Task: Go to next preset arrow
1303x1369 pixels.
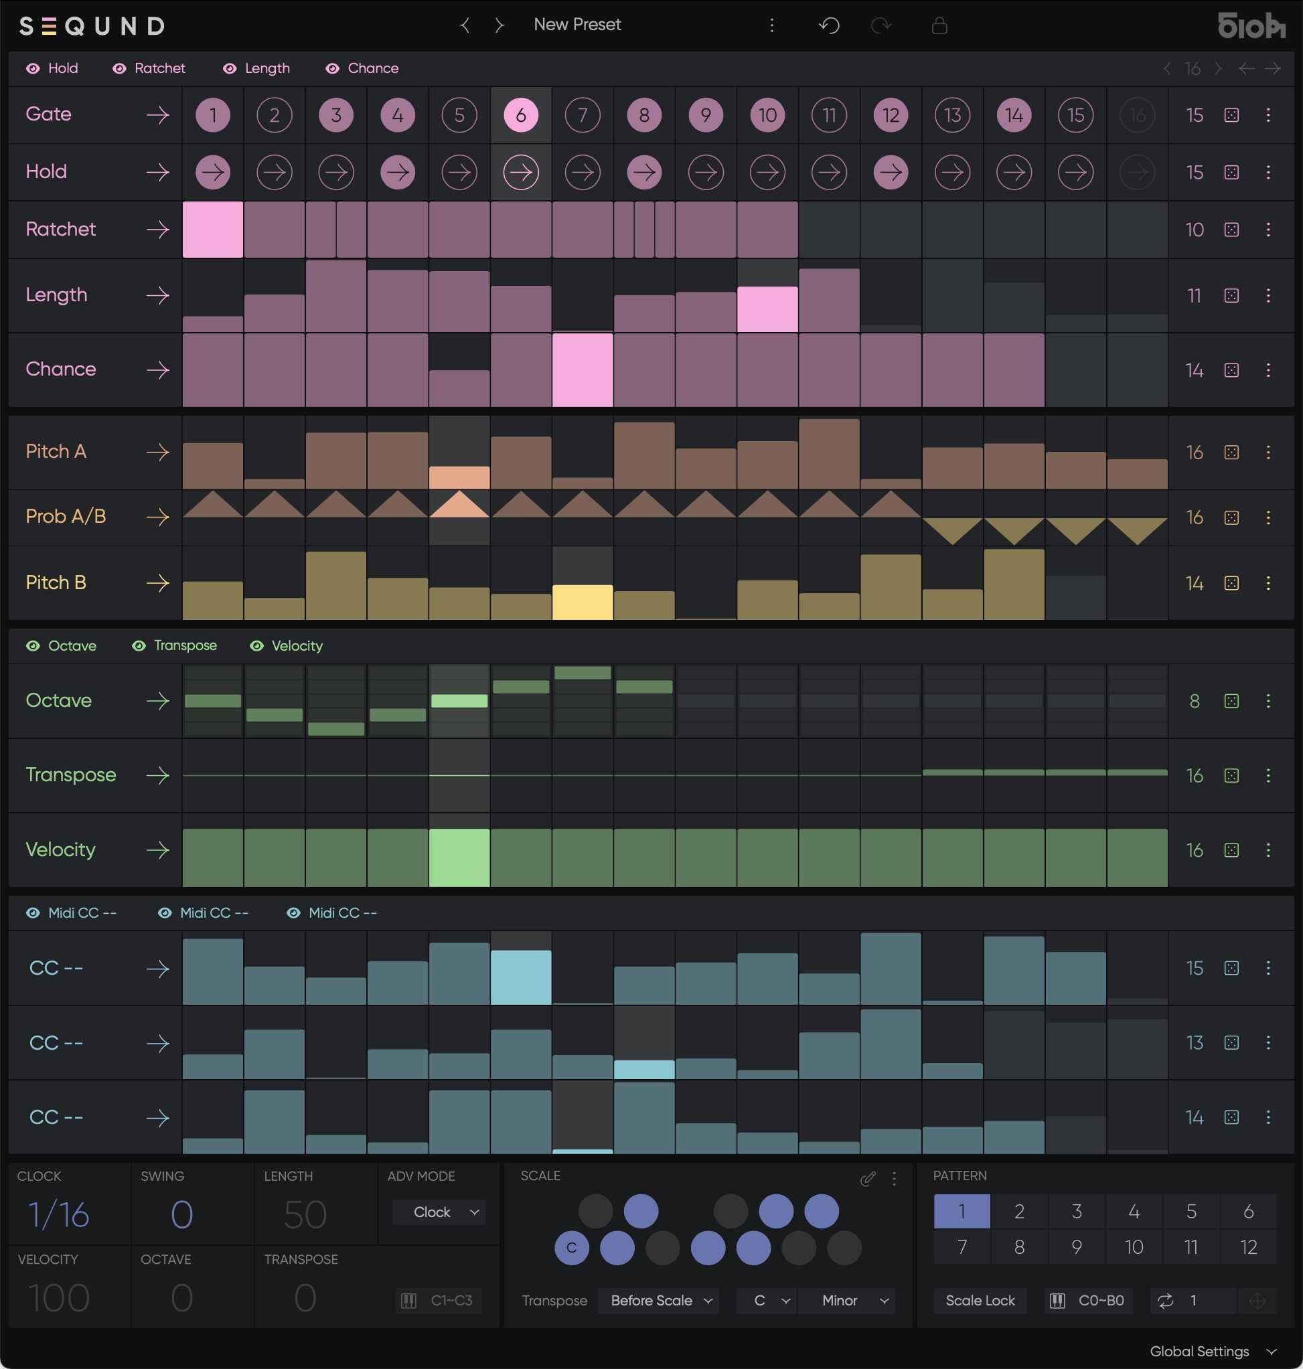Action: point(499,25)
